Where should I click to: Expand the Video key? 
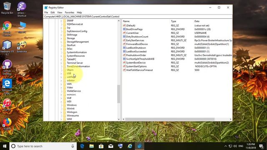(61, 87)
